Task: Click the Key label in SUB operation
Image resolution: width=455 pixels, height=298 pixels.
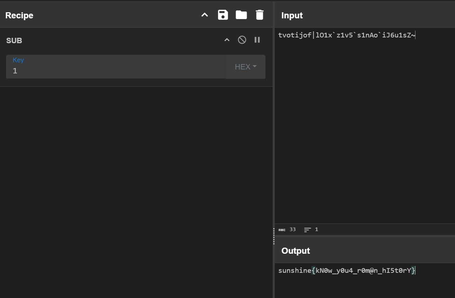Action: point(18,60)
